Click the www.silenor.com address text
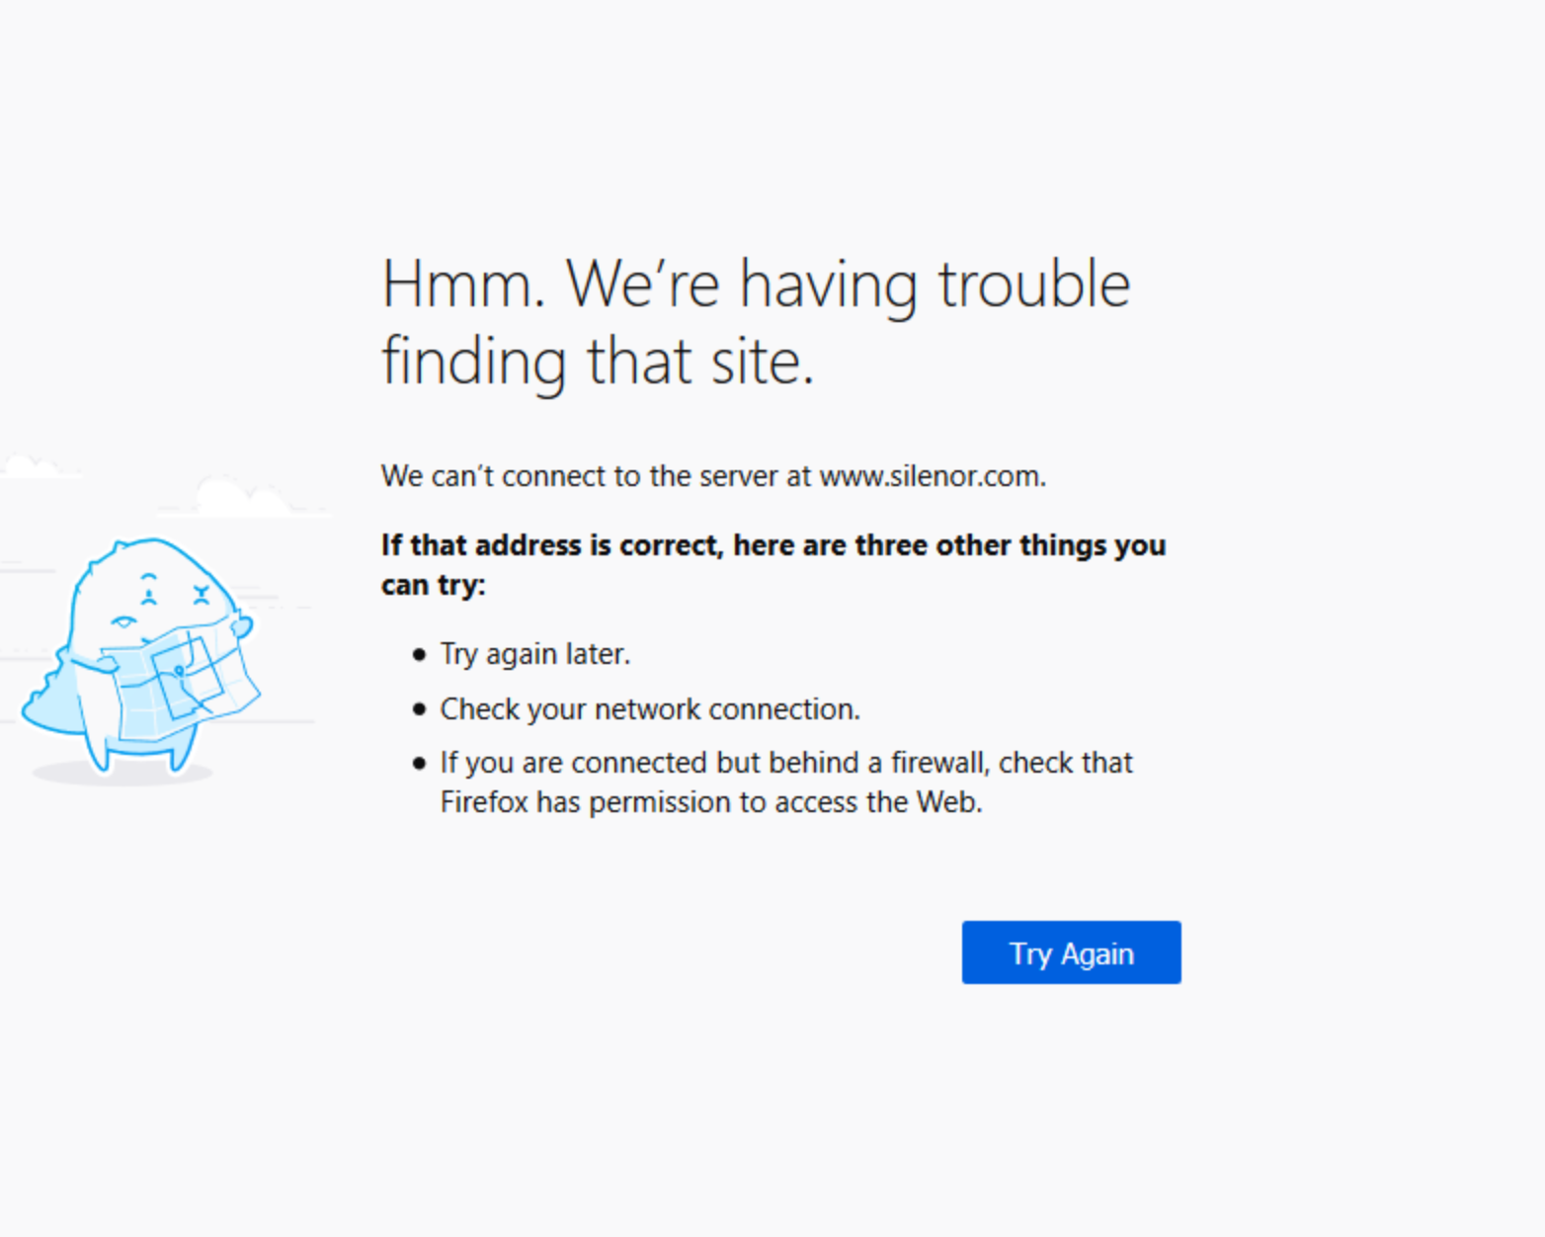This screenshot has height=1237, width=1545. (x=932, y=476)
